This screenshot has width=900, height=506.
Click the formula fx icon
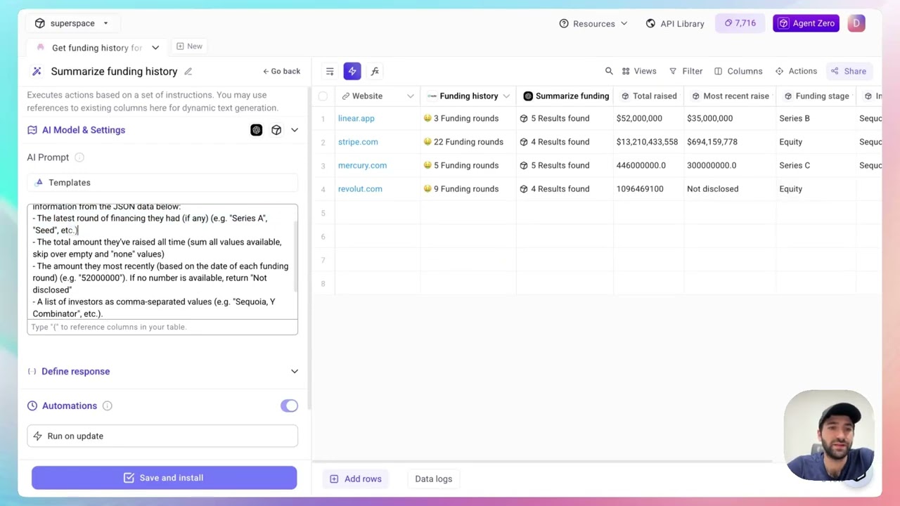(375, 71)
